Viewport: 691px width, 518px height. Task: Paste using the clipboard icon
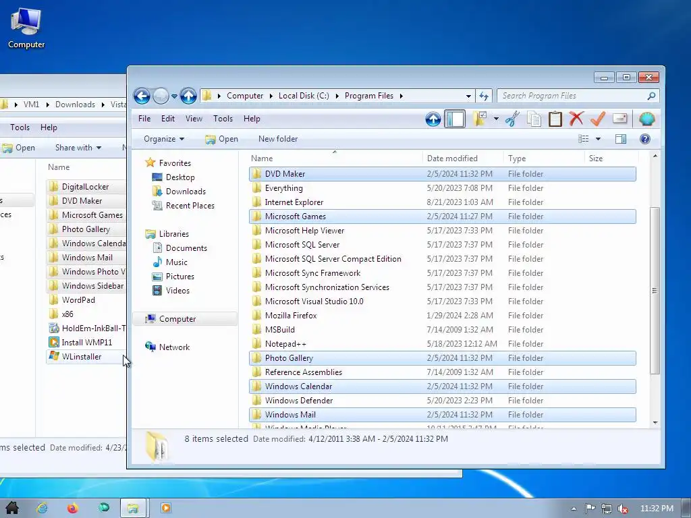[x=555, y=119]
